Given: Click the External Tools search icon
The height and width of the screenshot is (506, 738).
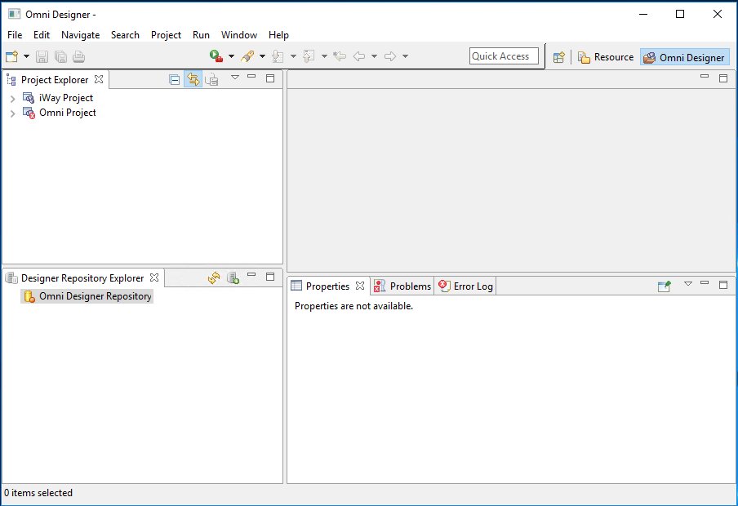Looking at the screenshot, I should 247,56.
